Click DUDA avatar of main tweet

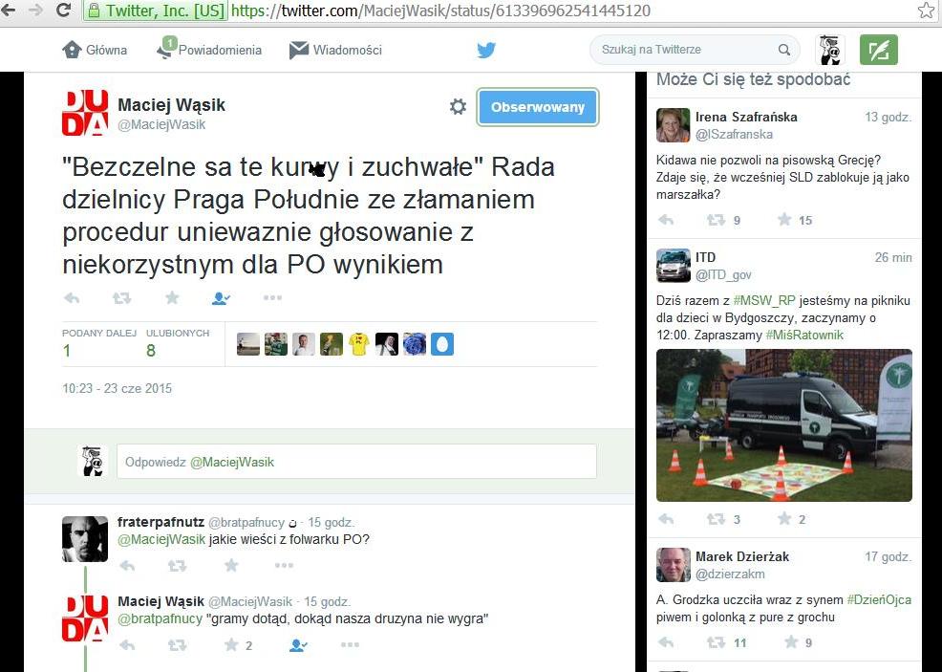pos(85,113)
